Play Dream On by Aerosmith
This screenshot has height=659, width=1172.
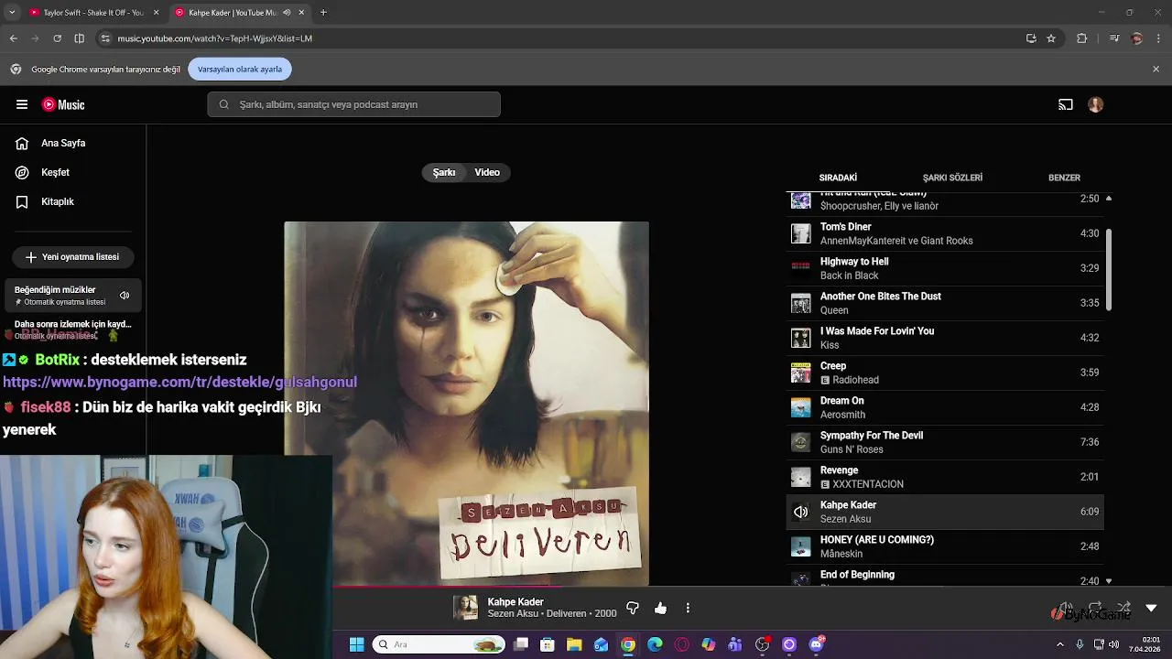(945, 407)
